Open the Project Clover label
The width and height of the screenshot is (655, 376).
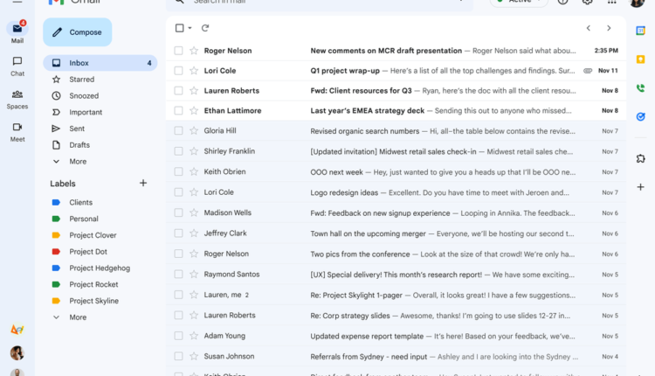[x=93, y=235]
